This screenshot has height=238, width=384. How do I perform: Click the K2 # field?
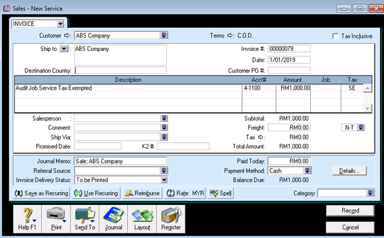tap(183, 146)
